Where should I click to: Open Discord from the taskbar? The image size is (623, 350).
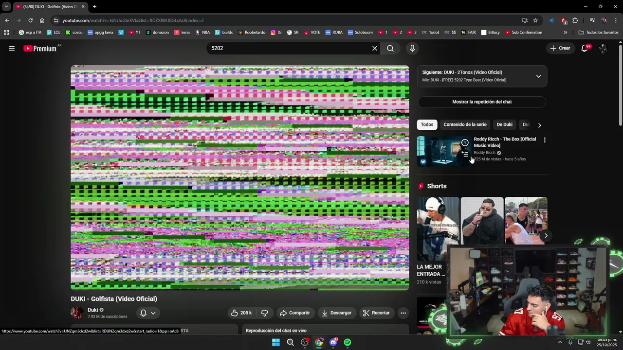pyautogui.click(x=333, y=342)
